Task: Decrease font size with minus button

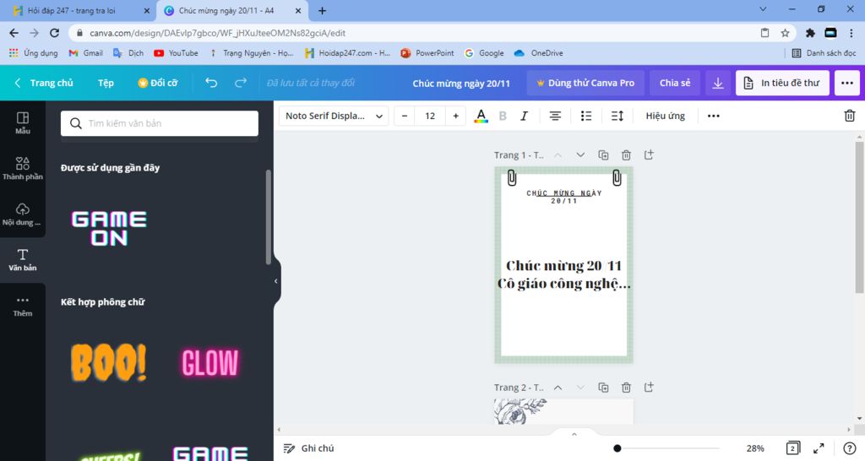Action: pyautogui.click(x=405, y=116)
